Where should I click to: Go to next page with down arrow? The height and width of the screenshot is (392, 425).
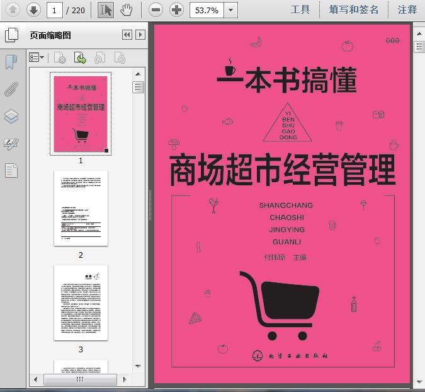[33, 10]
